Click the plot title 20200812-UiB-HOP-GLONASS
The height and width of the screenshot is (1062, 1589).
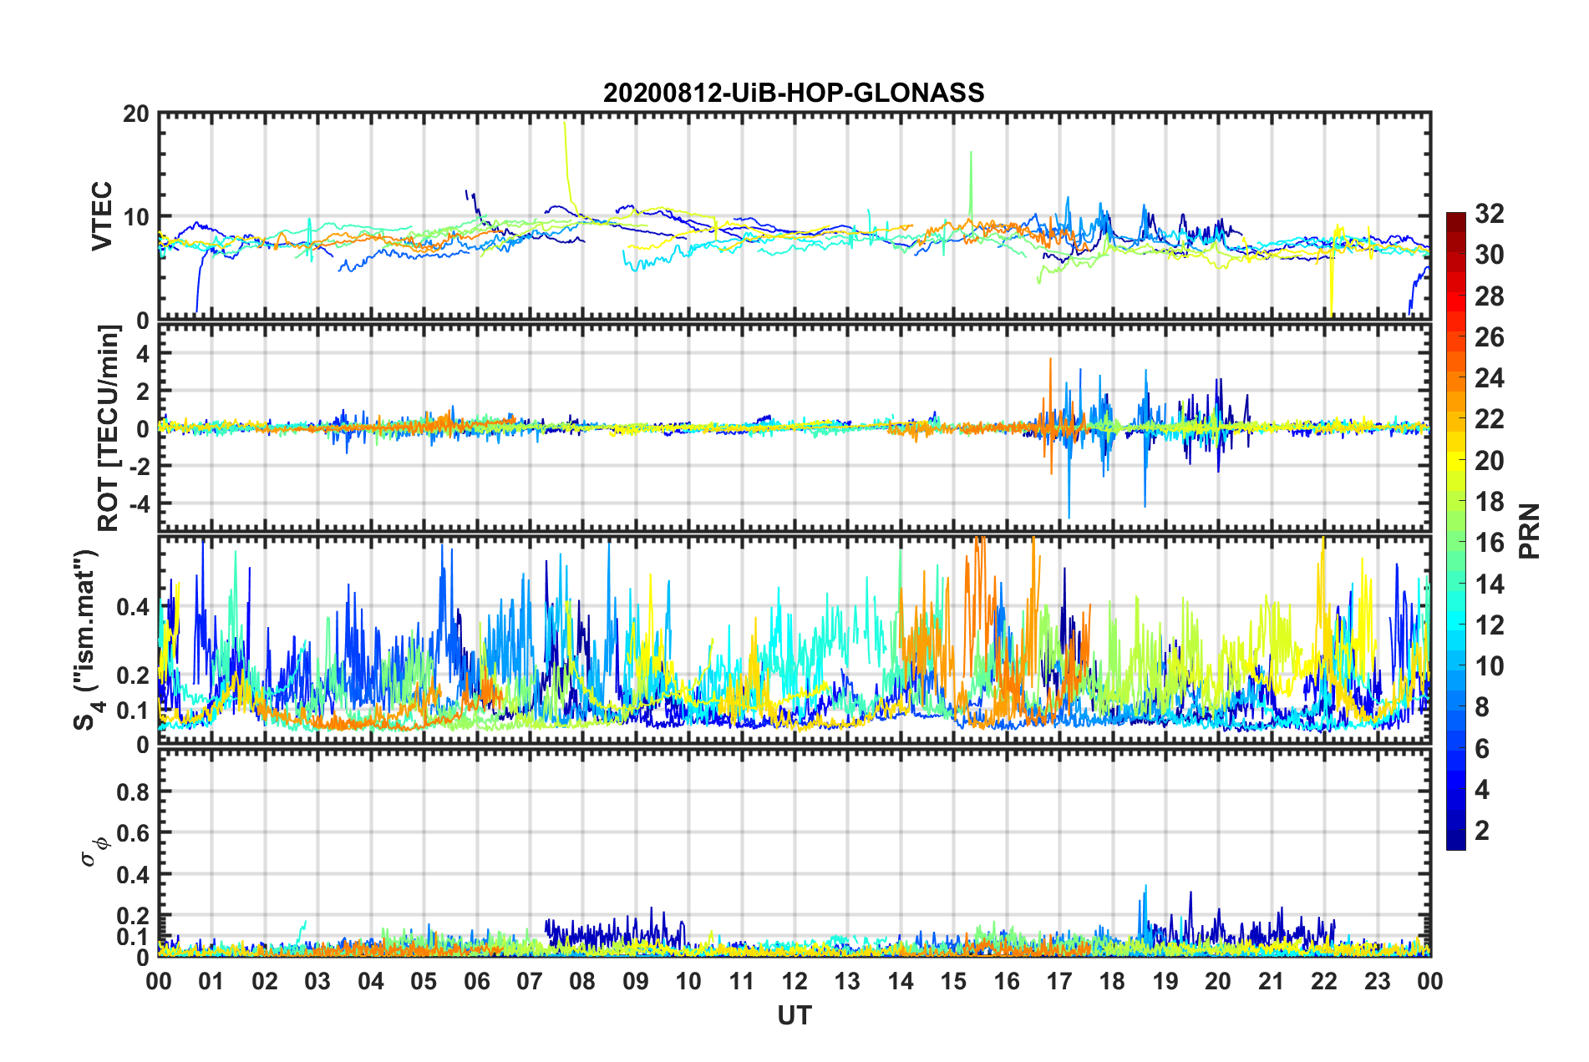pyautogui.click(x=794, y=93)
